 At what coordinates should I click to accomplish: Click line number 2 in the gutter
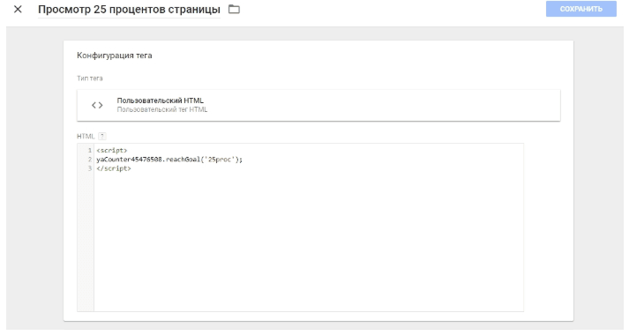pyautogui.click(x=90, y=160)
